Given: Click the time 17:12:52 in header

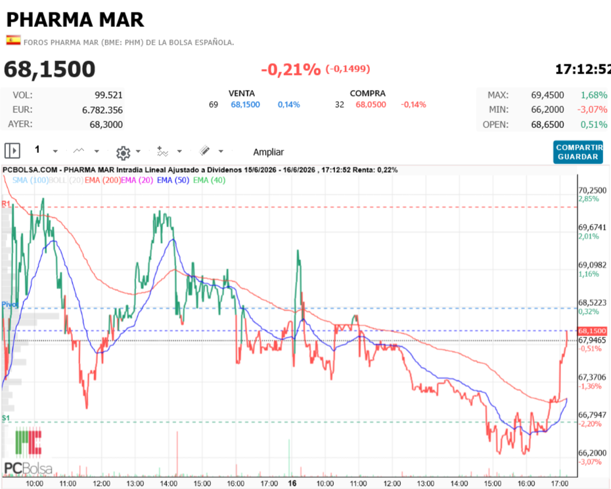Looking at the screenshot, I should (583, 70).
